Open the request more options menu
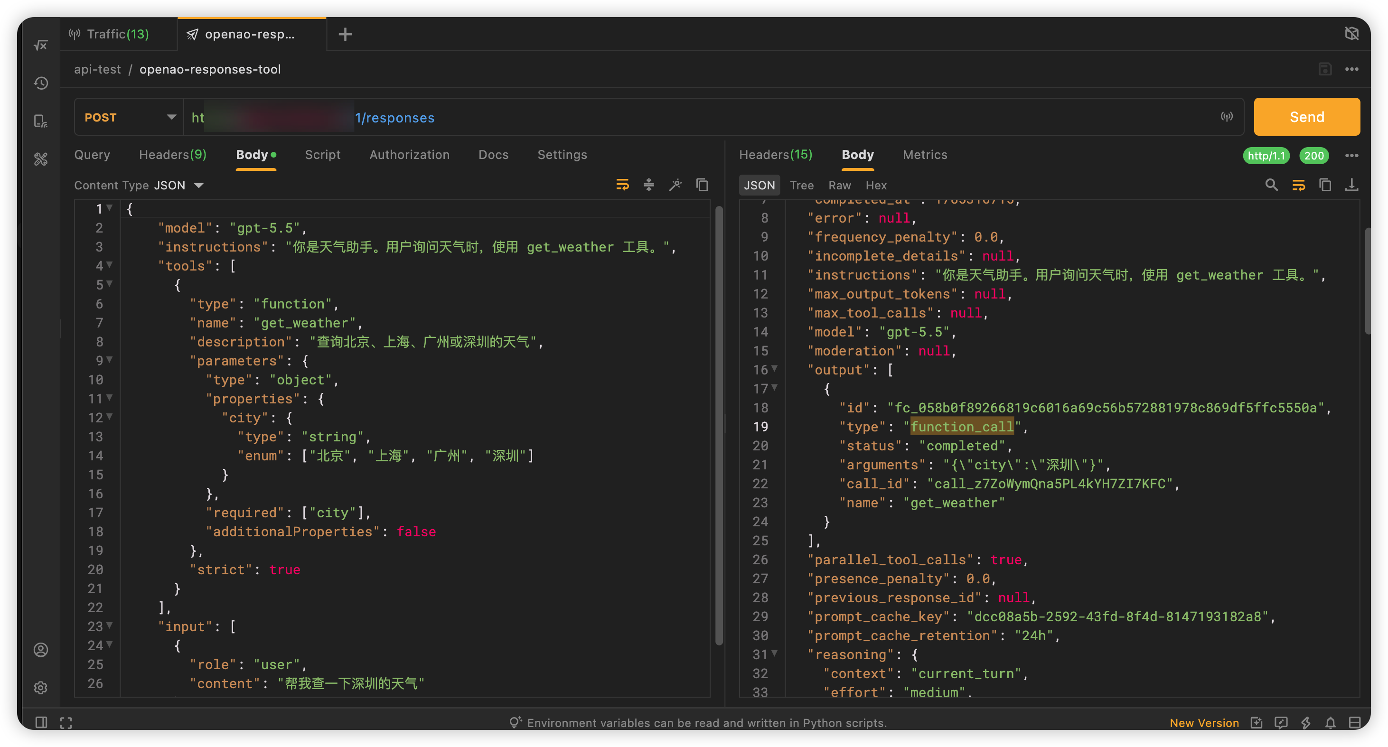Image resolution: width=1388 pixels, height=747 pixels. pyautogui.click(x=1351, y=69)
